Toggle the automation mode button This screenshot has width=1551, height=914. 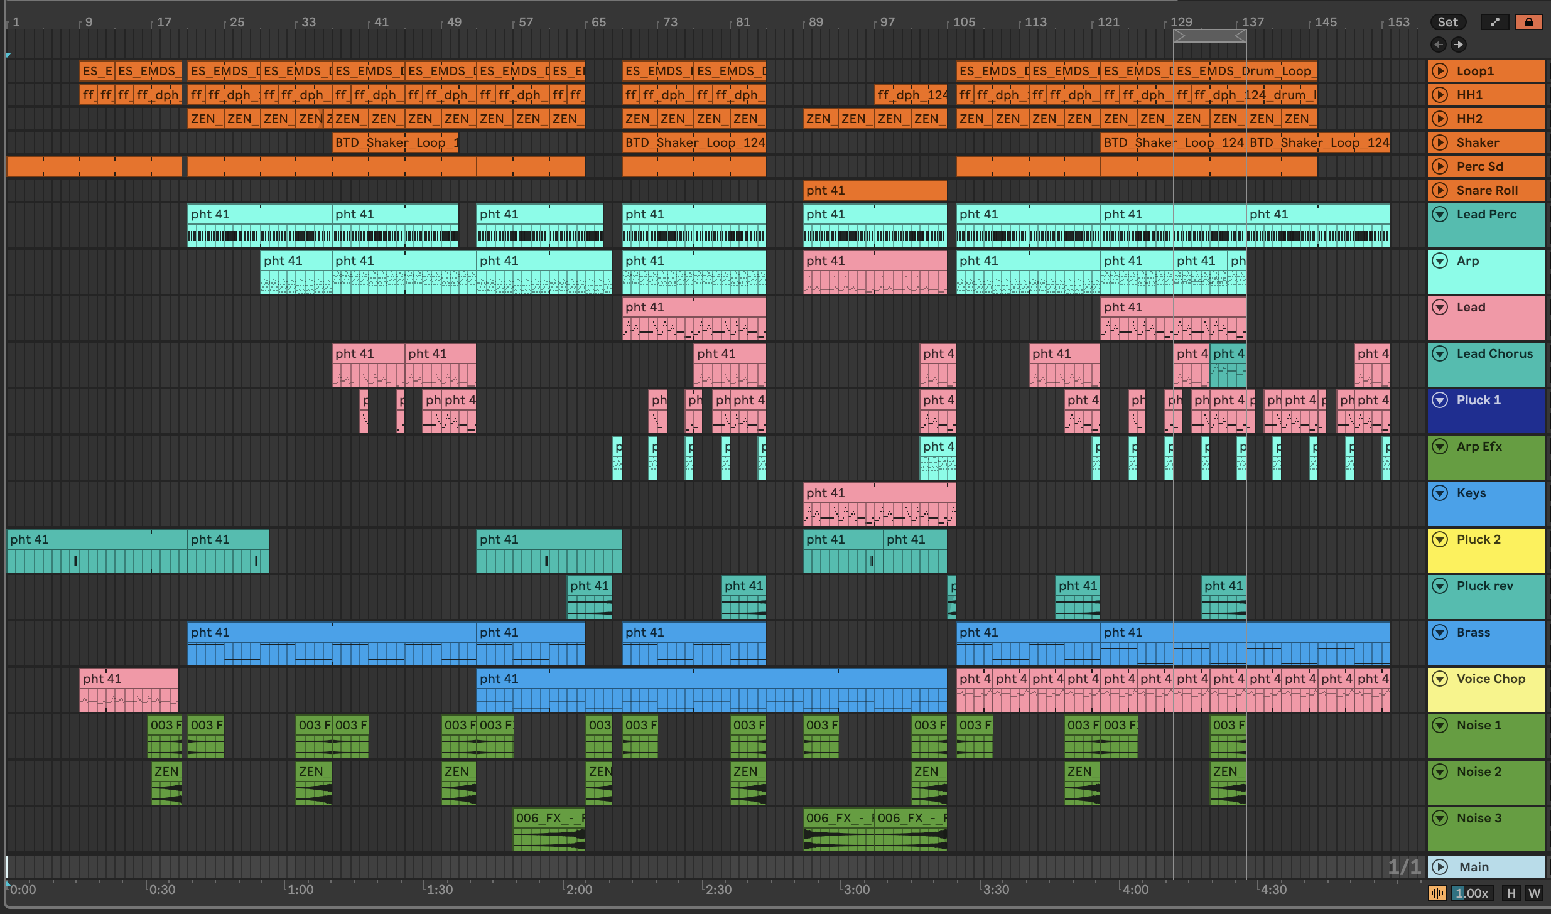coord(1494,22)
